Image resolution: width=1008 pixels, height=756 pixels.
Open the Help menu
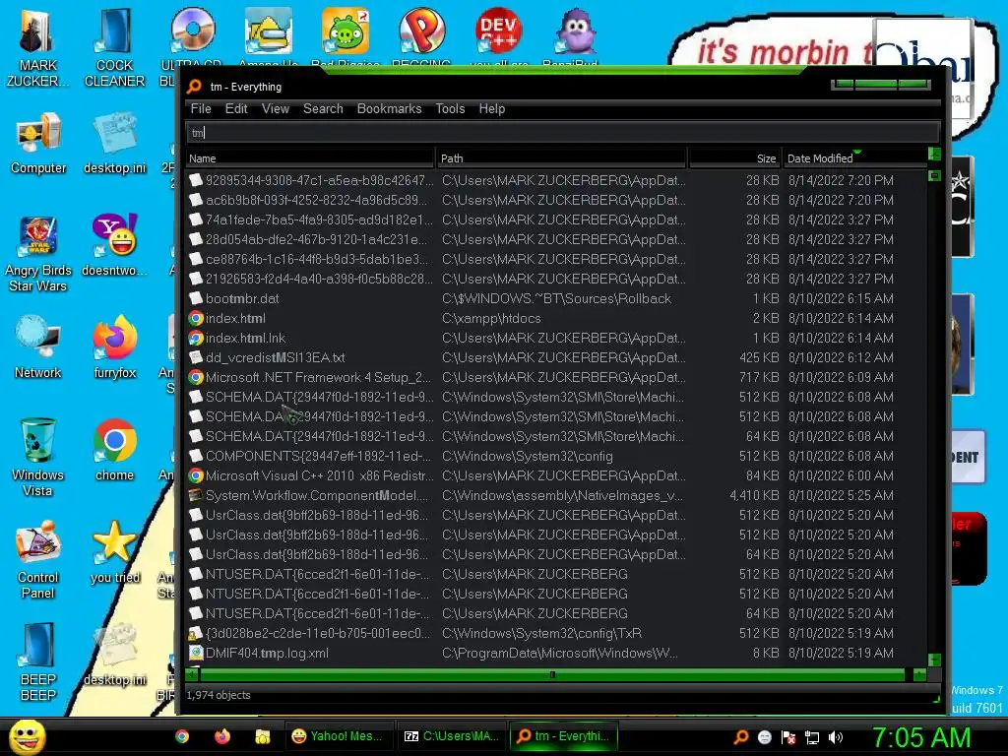tap(492, 108)
